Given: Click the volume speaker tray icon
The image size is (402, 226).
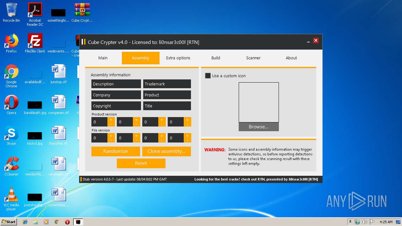Looking at the screenshot, I should point(365,222).
